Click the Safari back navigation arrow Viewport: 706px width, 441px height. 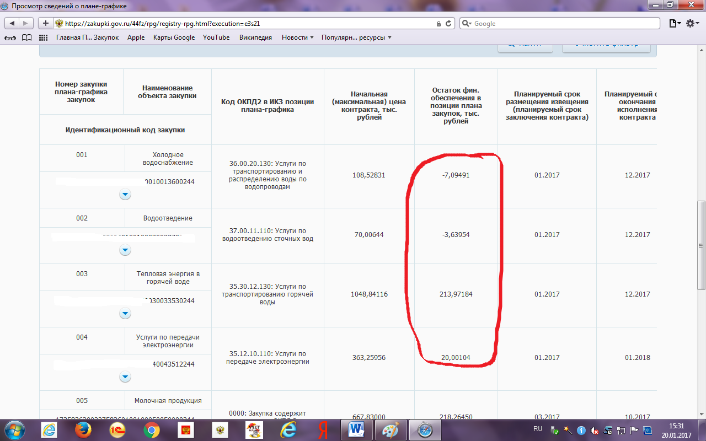(x=12, y=24)
